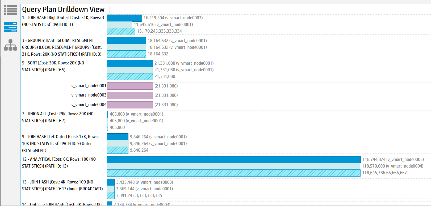Image resolution: width=431 pixels, height=206 pixels.
Task: Click the dark blue 16,219,504 bar
Action: pyautogui.click(x=124, y=18)
